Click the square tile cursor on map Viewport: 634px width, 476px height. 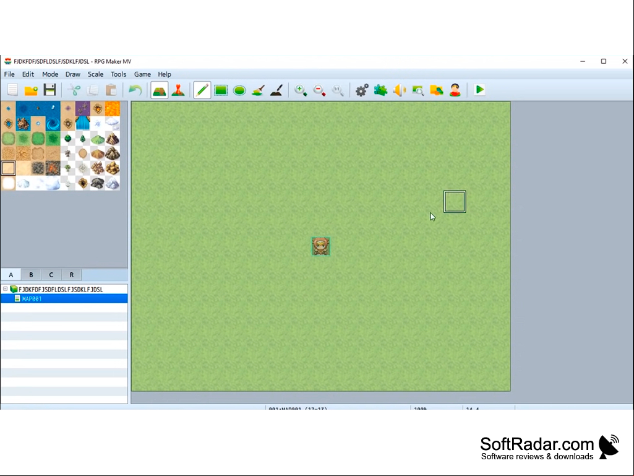(x=455, y=202)
